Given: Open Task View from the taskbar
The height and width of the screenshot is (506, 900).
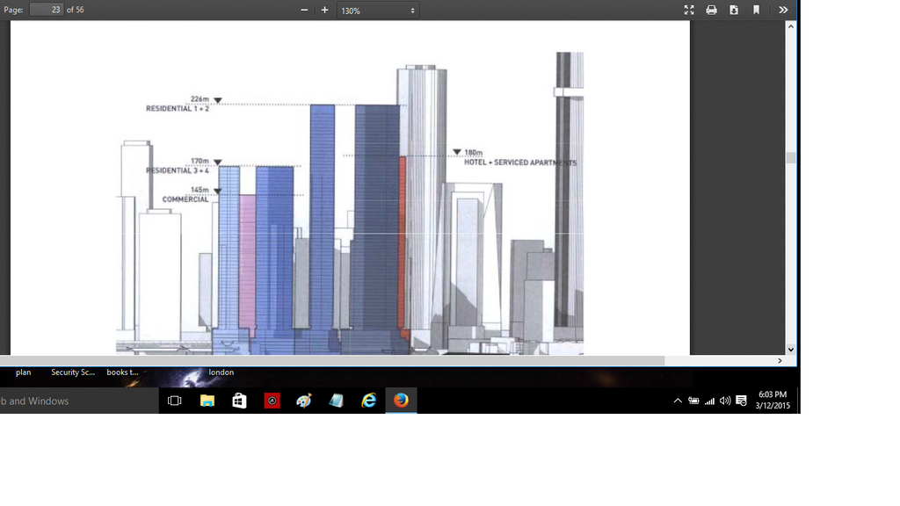Looking at the screenshot, I should [x=174, y=401].
